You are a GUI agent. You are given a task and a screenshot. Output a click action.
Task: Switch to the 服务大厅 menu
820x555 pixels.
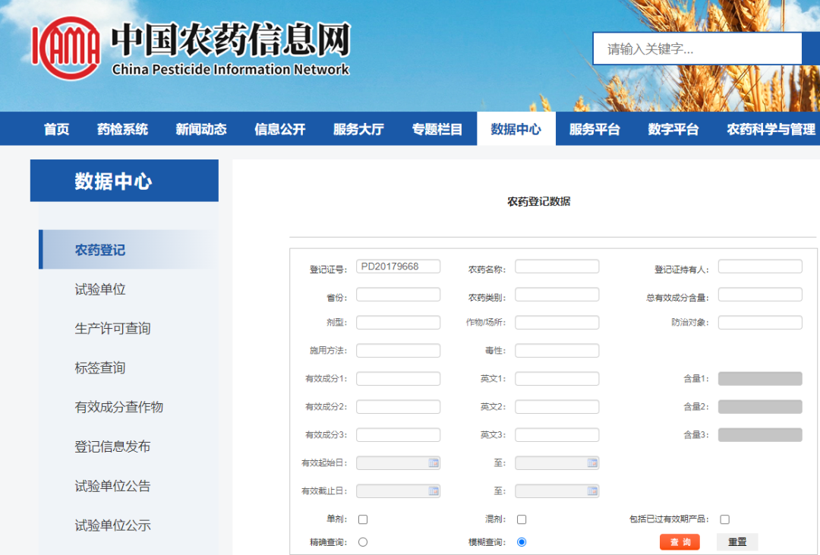tap(358, 128)
